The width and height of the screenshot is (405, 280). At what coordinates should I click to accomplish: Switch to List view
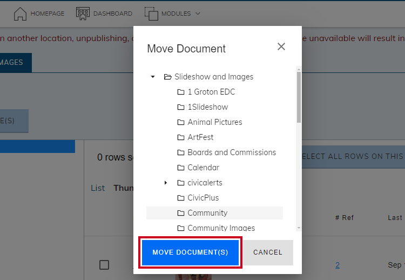point(98,188)
